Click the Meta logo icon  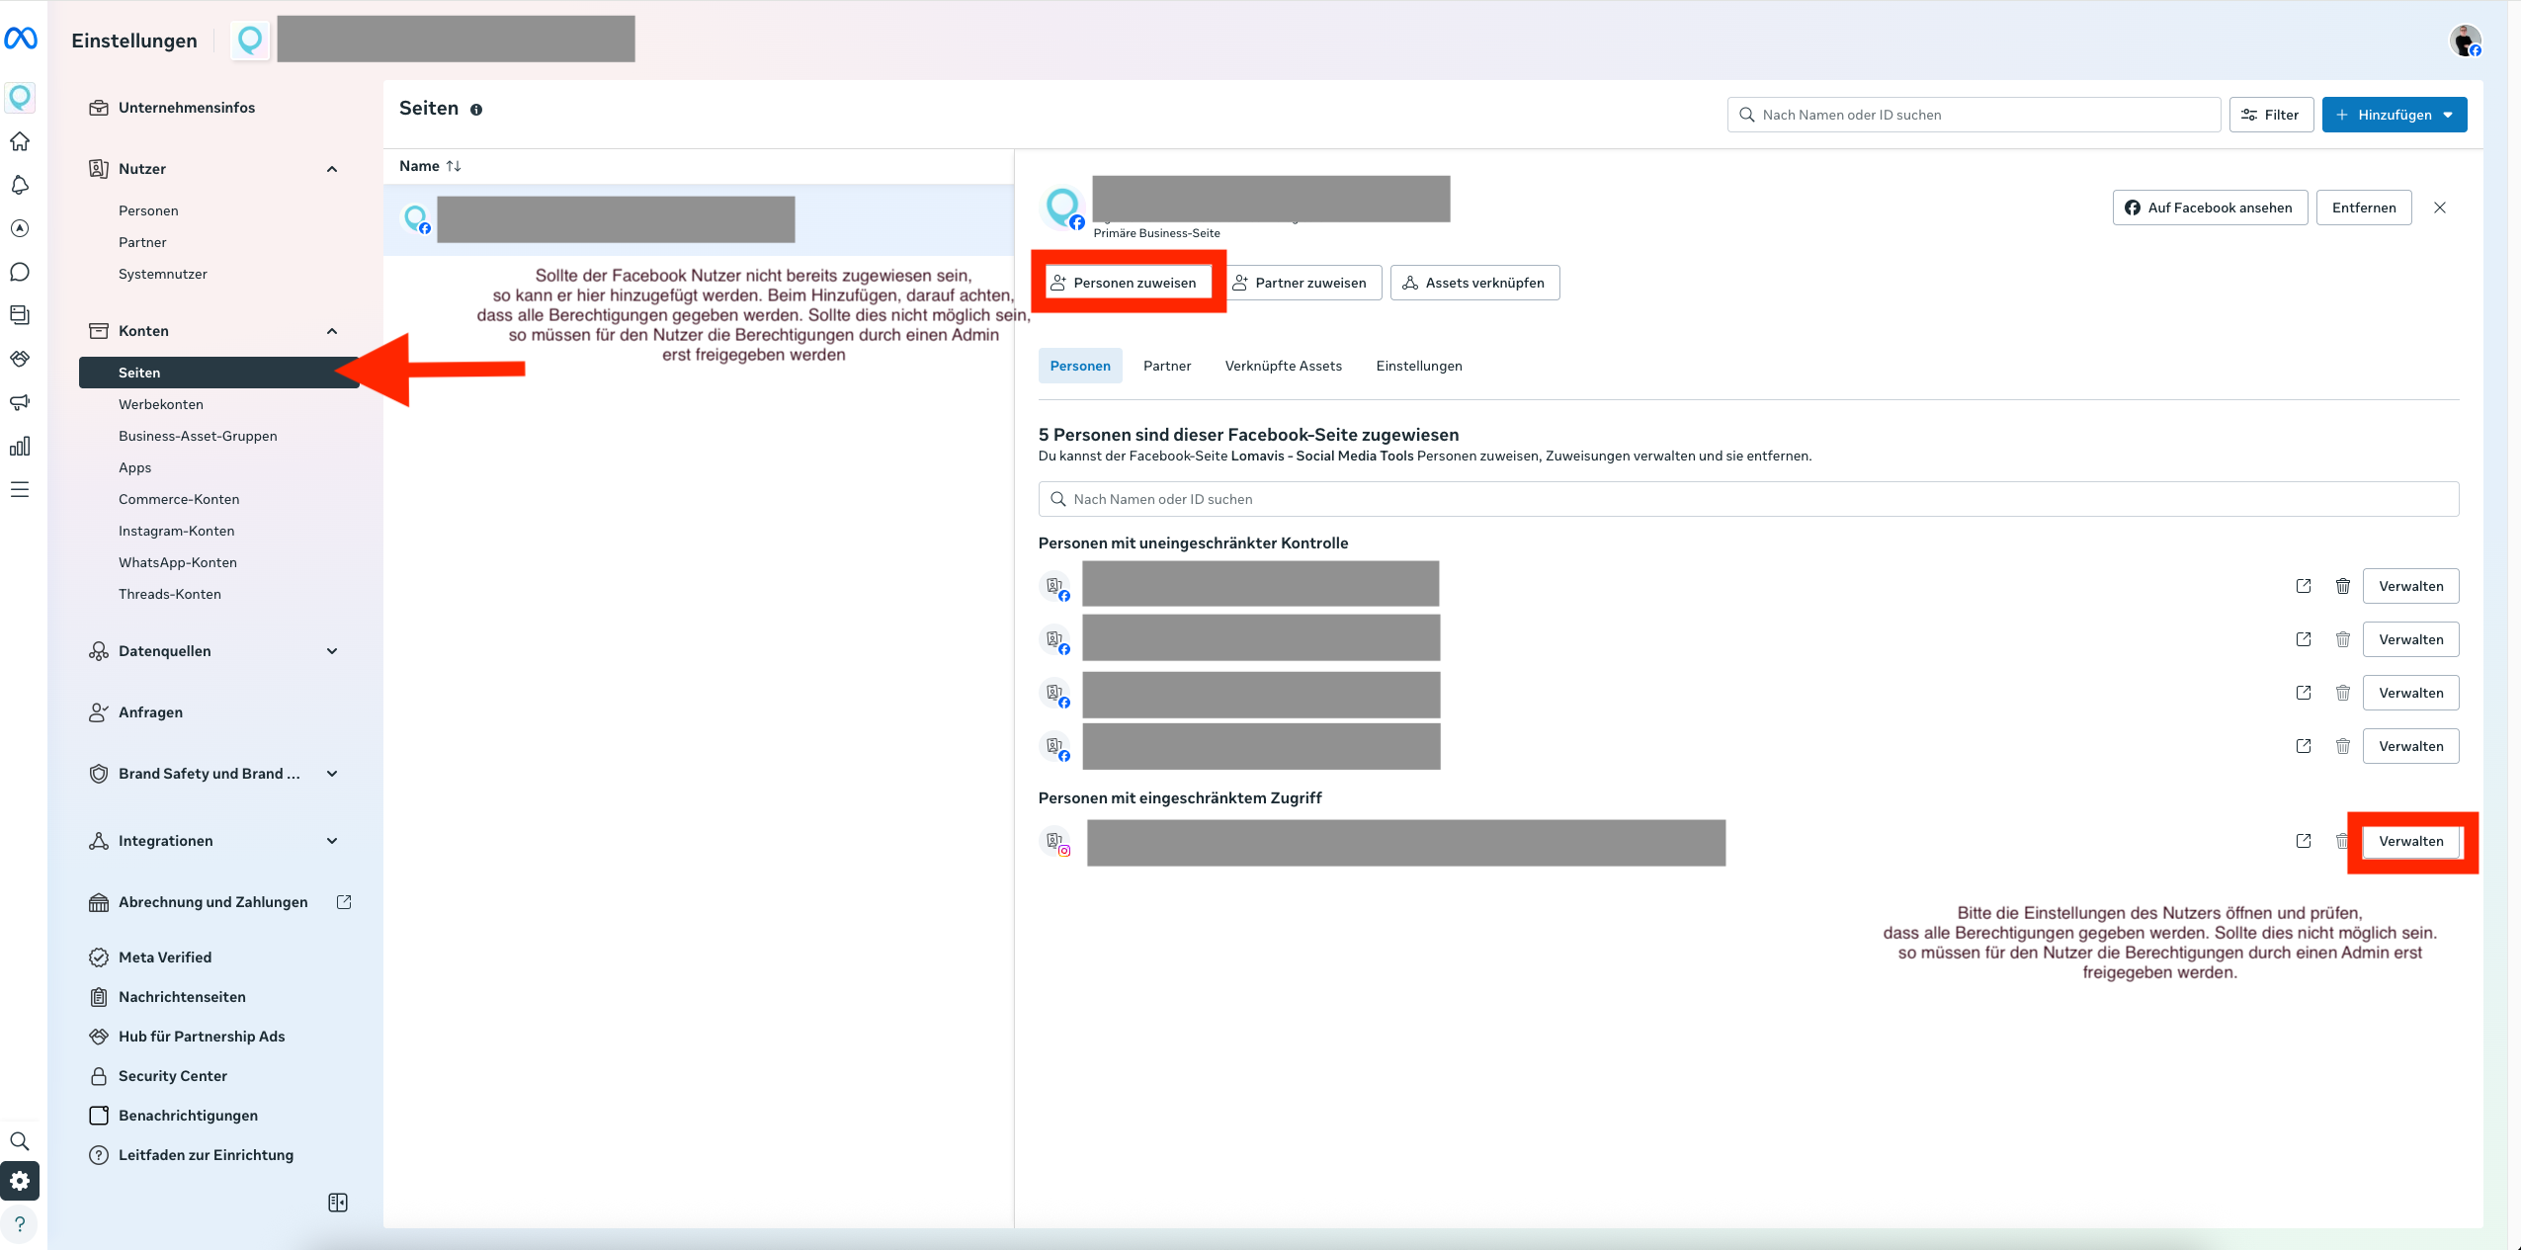[21, 39]
